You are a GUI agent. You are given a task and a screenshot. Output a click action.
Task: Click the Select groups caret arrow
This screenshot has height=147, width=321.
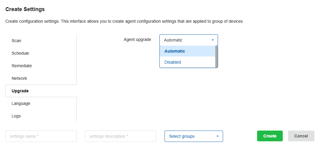pos(218,136)
